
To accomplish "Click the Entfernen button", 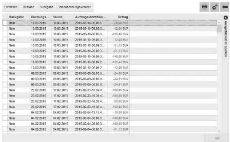I will coord(11,7).
